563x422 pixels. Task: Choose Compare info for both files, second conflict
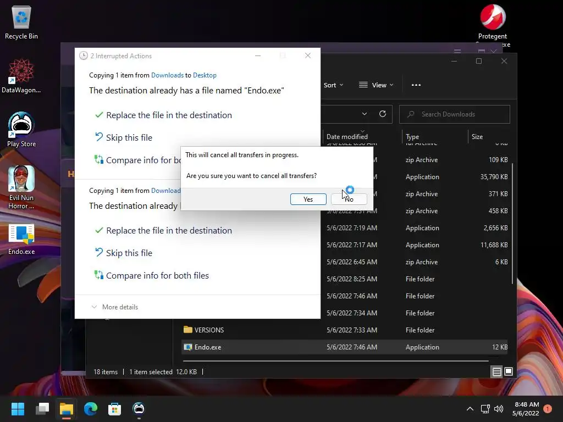click(x=152, y=276)
